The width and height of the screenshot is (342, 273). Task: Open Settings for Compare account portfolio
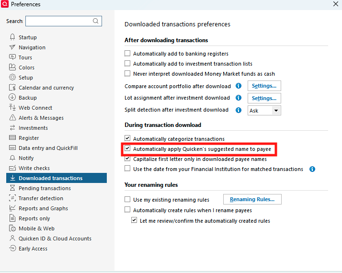coord(264,86)
